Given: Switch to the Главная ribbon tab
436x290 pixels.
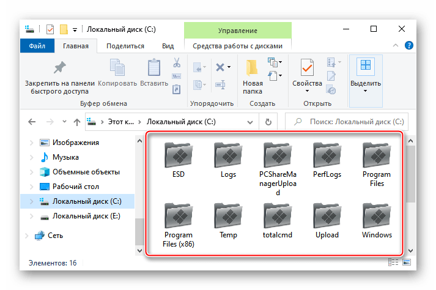Looking at the screenshot, I should (x=76, y=46).
